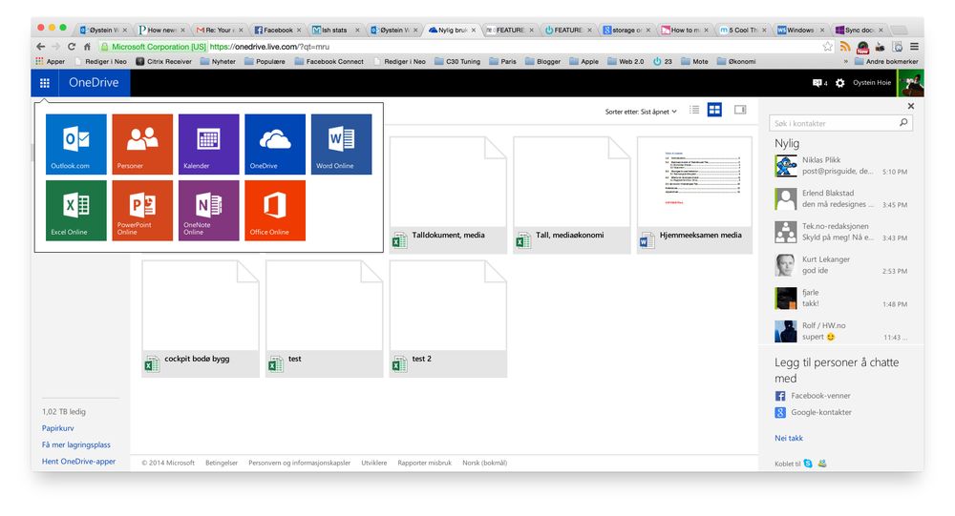Launch Word Online tile
The height and width of the screenshot is (516, 955).
[342, 144]
